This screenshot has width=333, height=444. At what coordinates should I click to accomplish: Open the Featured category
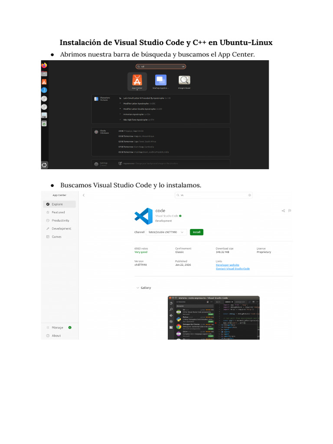(x=59, y=212)
